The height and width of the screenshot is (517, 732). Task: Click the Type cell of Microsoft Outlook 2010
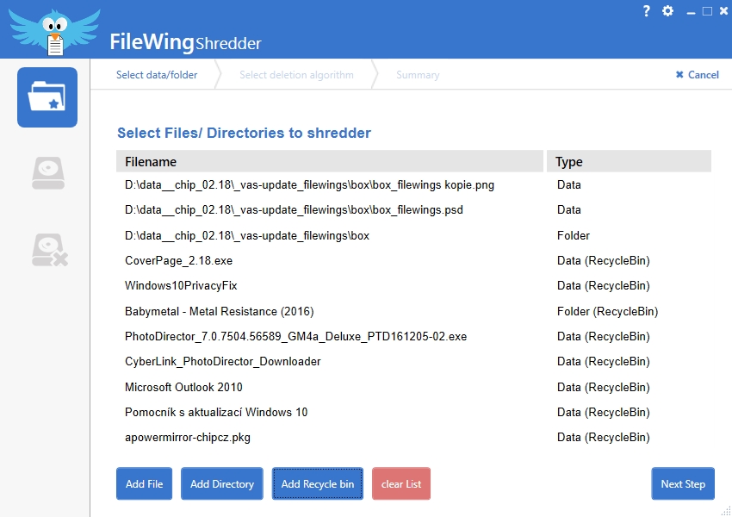click(603, 387)
